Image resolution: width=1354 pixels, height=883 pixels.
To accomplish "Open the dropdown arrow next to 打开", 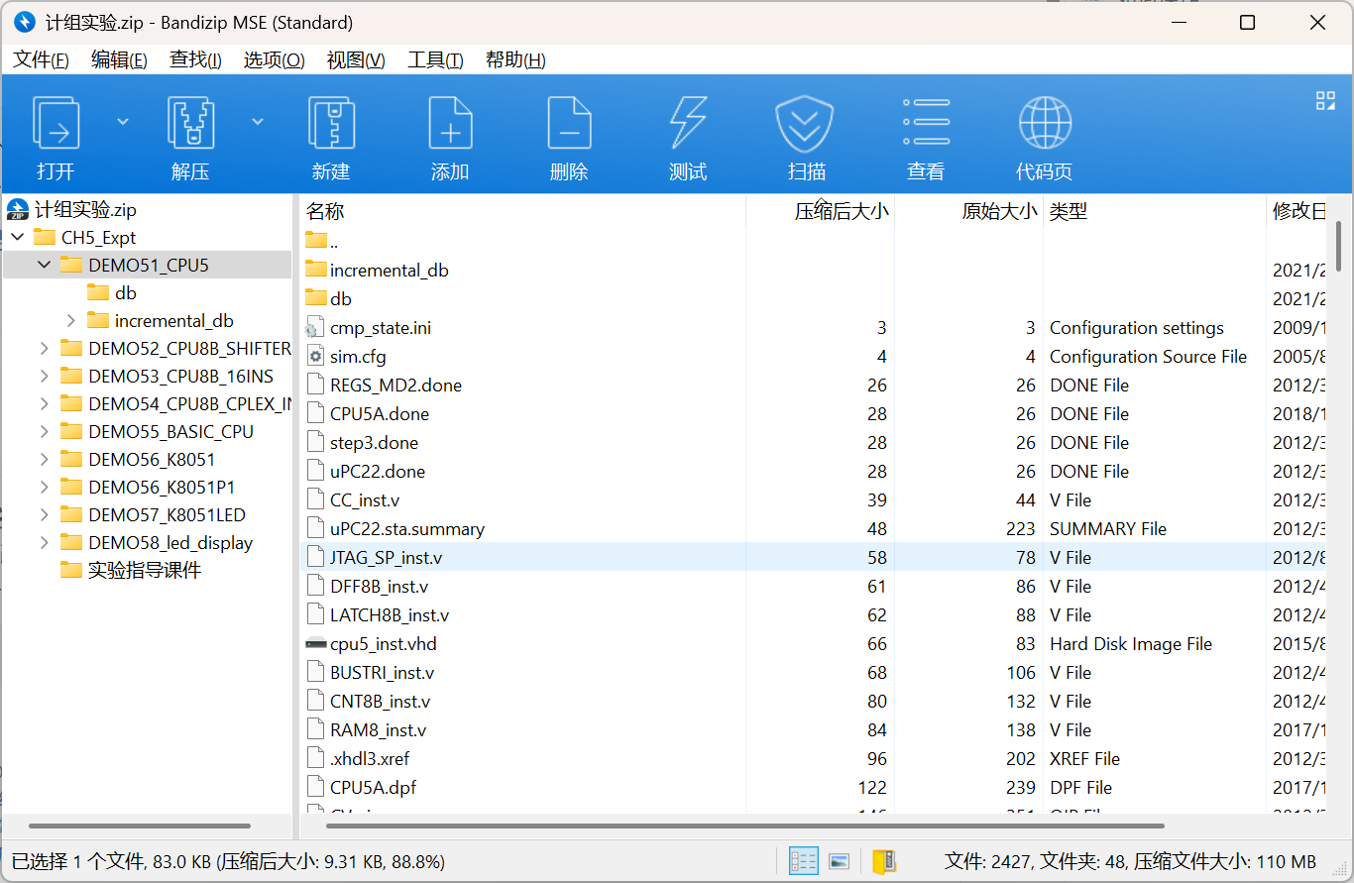I will (x=123, y=121).
